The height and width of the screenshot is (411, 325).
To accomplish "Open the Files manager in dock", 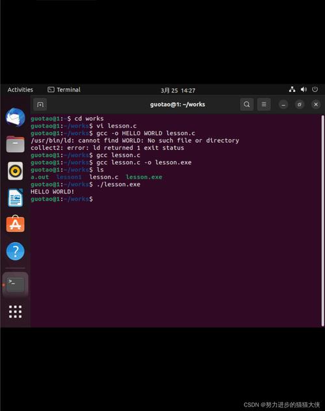I will click(x=15, y=144).
